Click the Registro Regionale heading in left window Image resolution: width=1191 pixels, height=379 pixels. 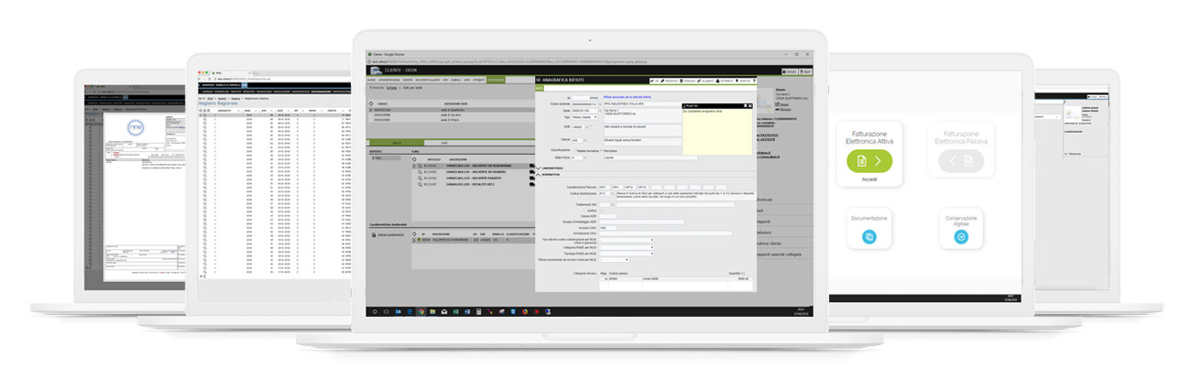click(x=217, y=103)
